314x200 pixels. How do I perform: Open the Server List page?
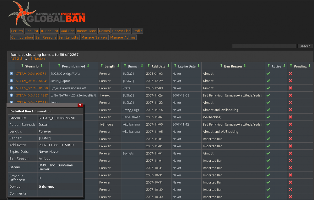coord(121,31)
